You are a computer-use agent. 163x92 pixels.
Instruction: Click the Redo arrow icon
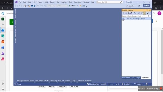pyautogui.click(x=42, y=6)
